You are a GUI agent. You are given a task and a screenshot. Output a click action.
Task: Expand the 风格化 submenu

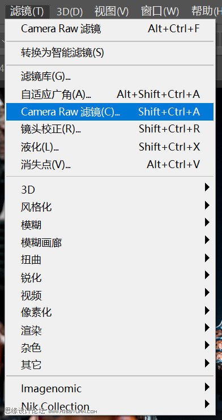click(110, 207)
